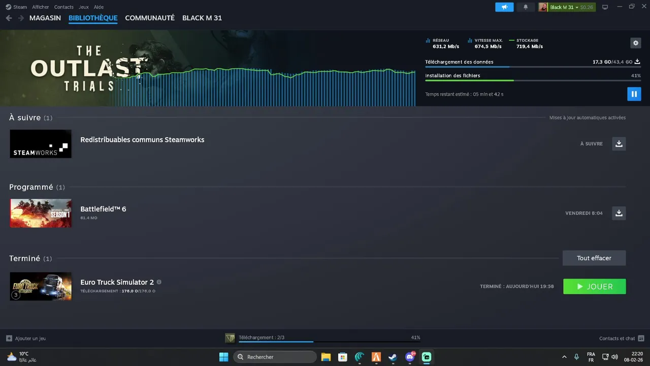Download Steamworks redistributables now icon

[x=619, y=144]
